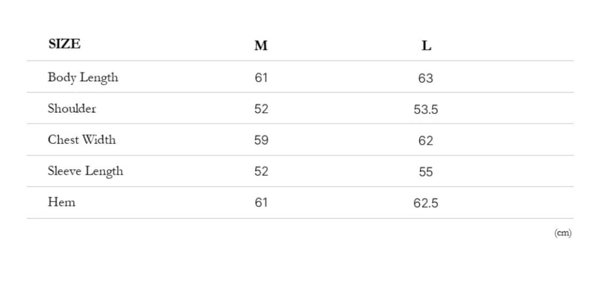Click Body Length value 63 for L
This screenshot has height=297, width=600.
[426, 78]
